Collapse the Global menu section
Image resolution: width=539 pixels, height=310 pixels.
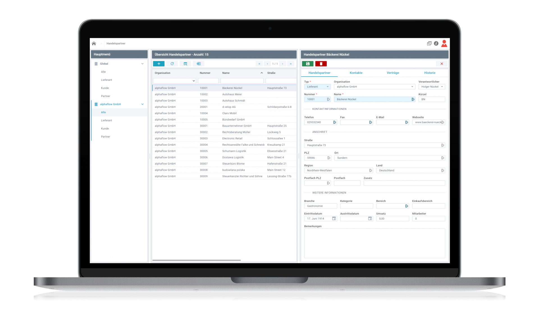[x=142, y=64]
